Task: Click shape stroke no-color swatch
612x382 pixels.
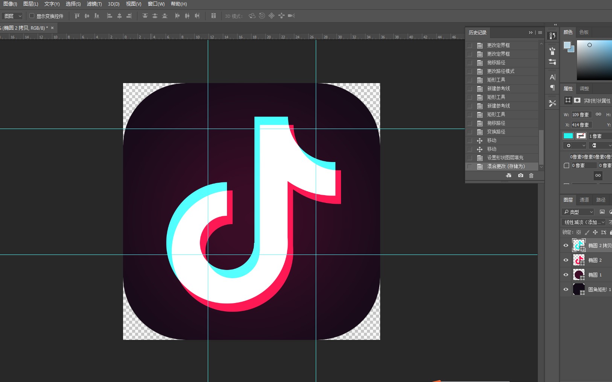Action: click(x=581, y=136)
